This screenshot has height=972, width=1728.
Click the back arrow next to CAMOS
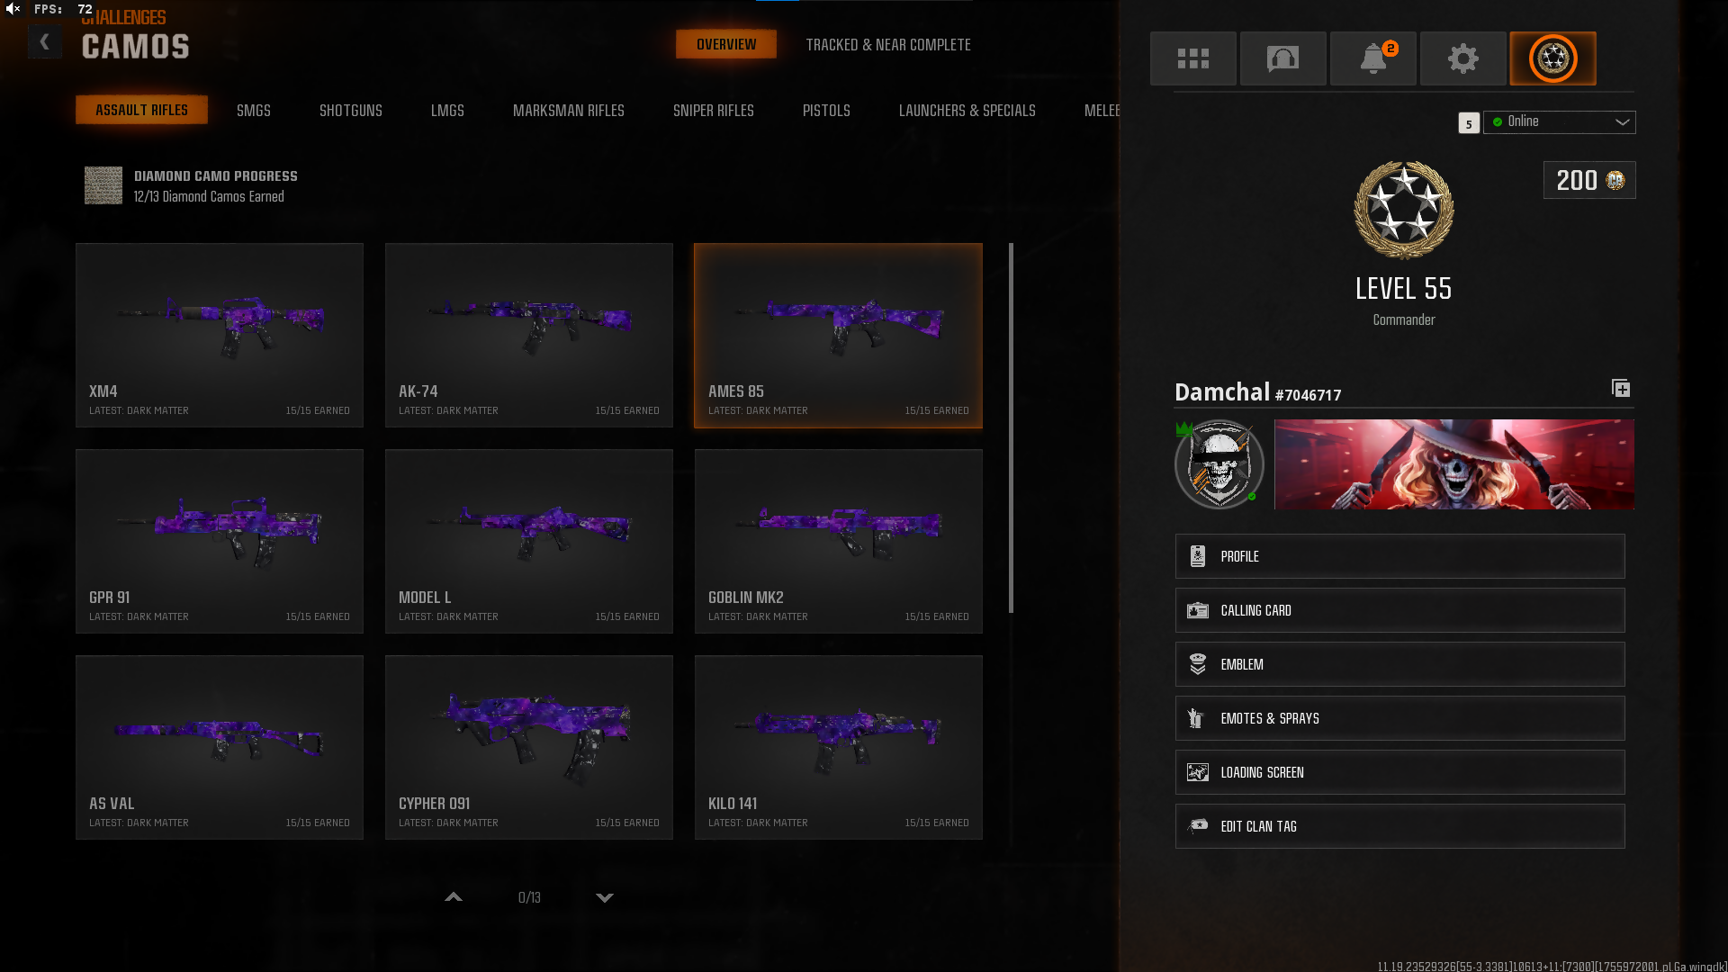[x=44, y=42]
